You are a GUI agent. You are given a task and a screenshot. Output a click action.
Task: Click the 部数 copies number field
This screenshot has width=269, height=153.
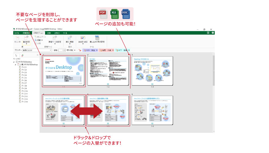61,50
